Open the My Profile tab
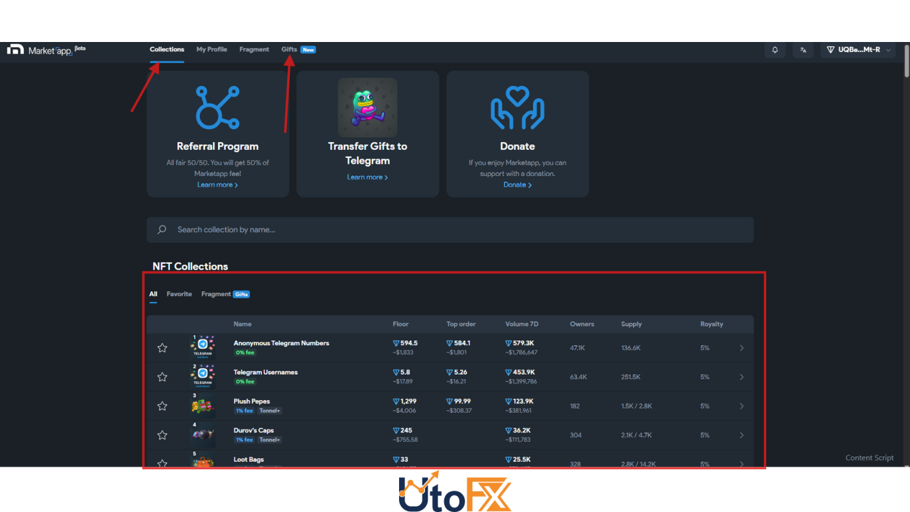This screenshot has width=910, height=512. (x=212, y=50)
